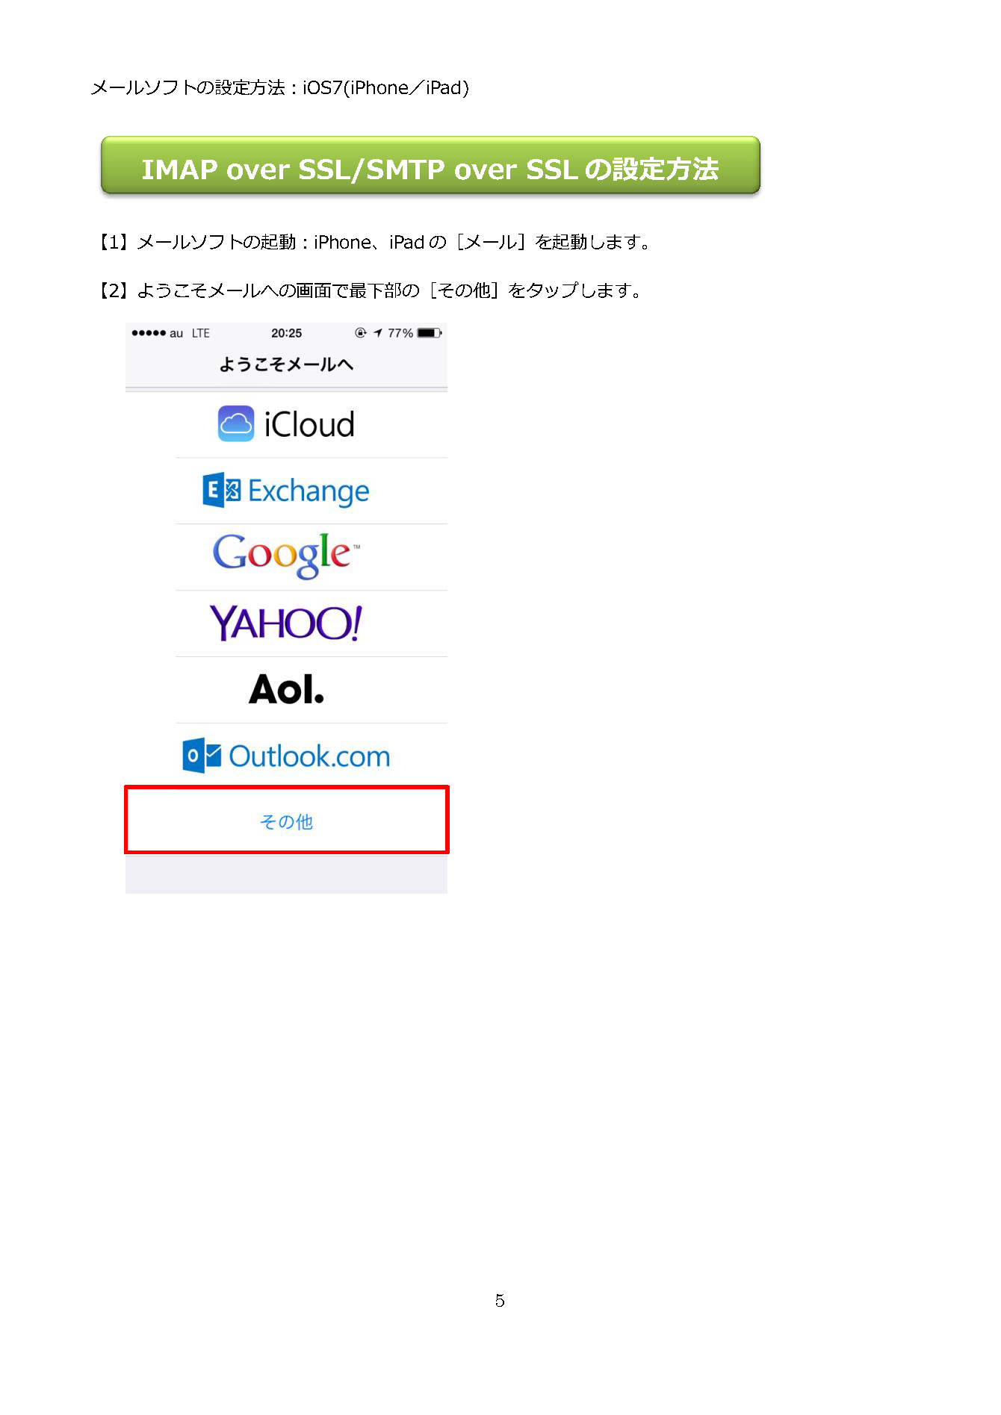Screen dimensions: 1001x1415
Task: Tap the その他 option
Action: 286,819
